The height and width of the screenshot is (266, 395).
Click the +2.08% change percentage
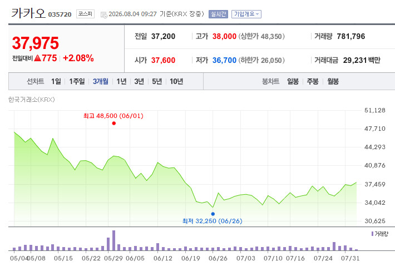click(x=78, y=58)
